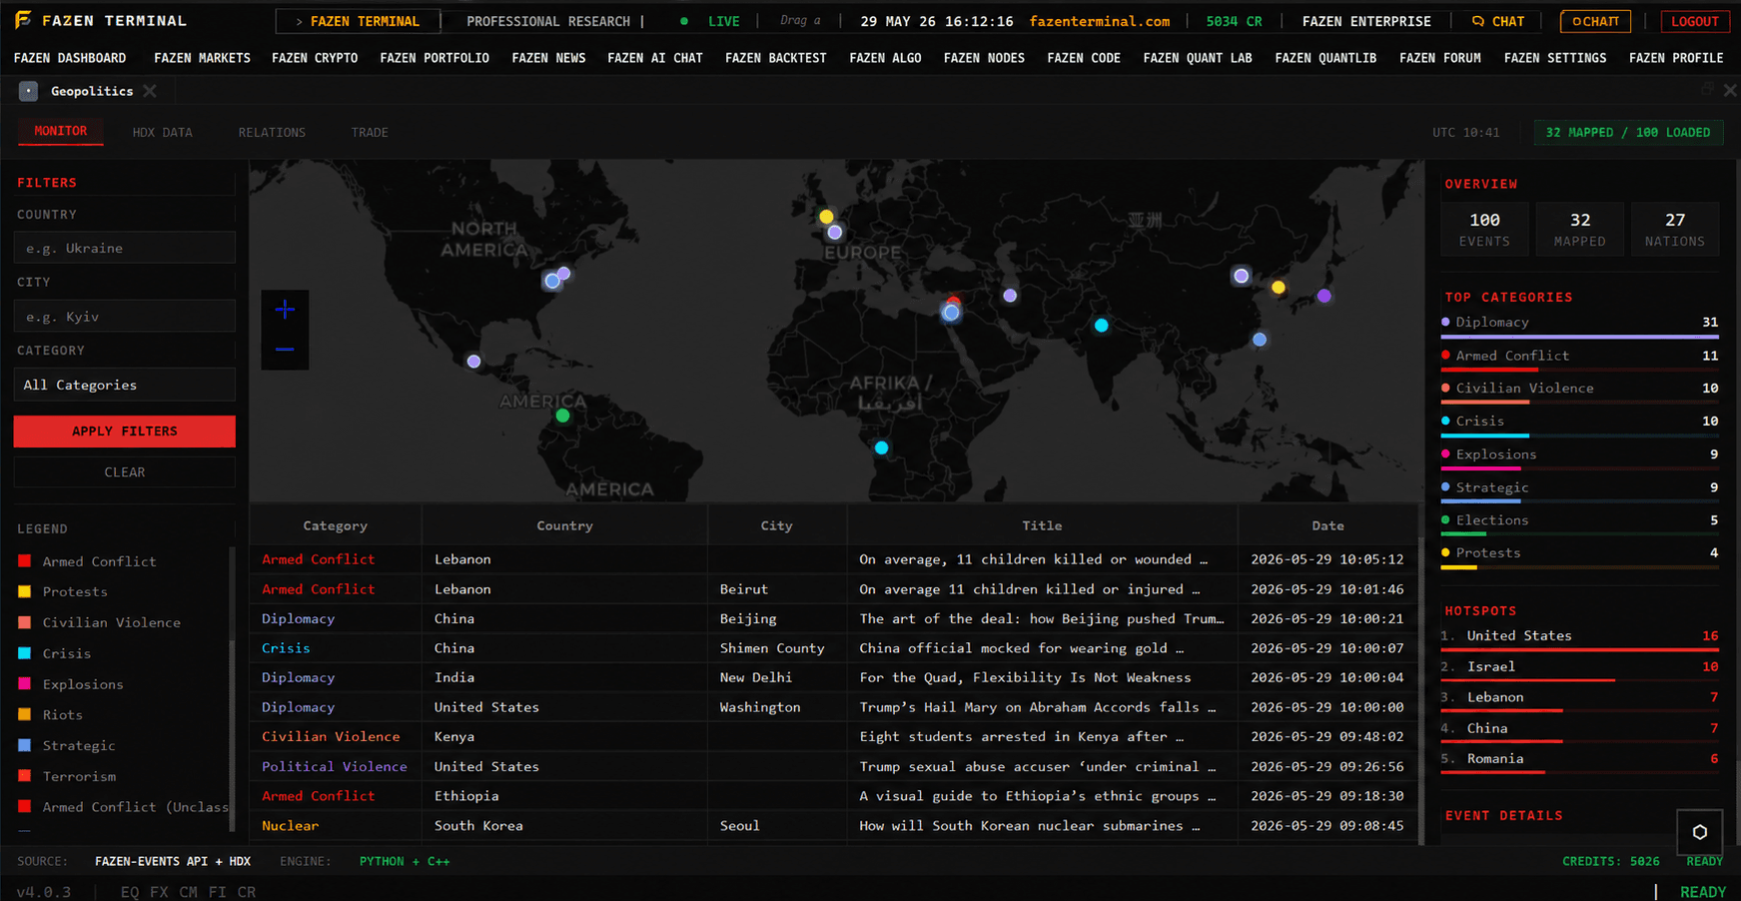Image resolution: width=1741 pixels, height=901 pixels.
Task: Open Fazen News menu item
Action: point(548,58)
